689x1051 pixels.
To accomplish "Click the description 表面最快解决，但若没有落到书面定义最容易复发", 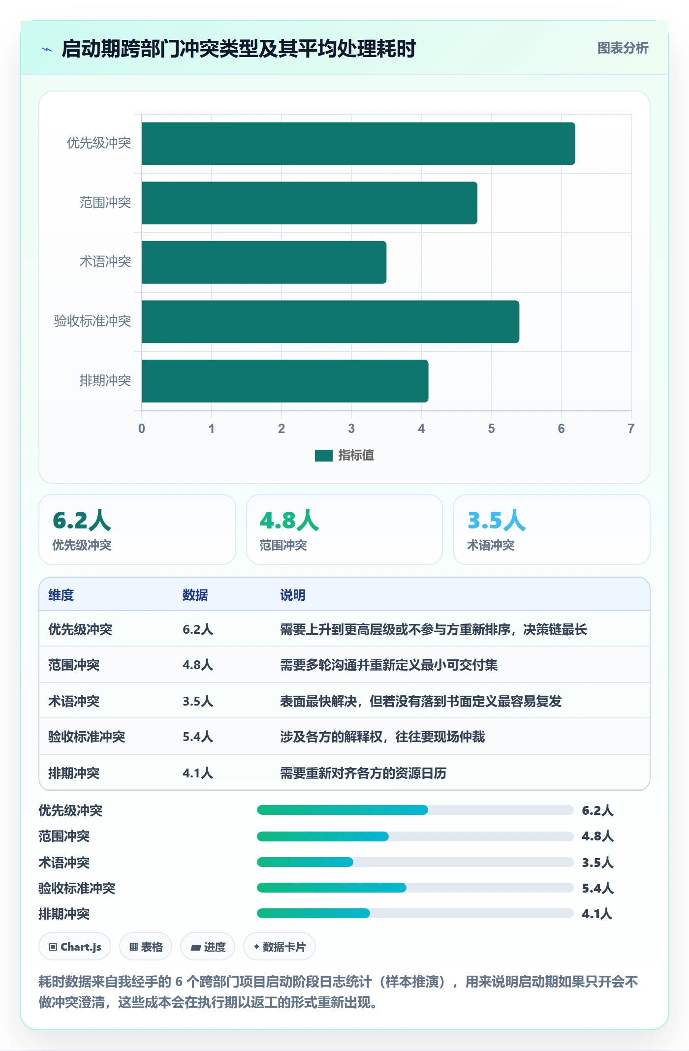I will 421,701.
